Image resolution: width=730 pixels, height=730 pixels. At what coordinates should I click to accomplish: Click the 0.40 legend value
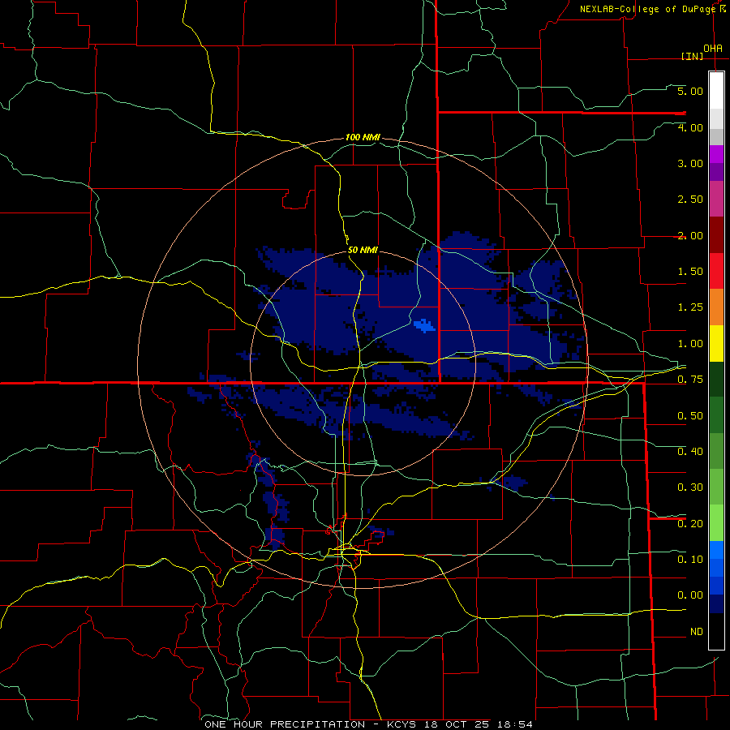click(690, 452)
